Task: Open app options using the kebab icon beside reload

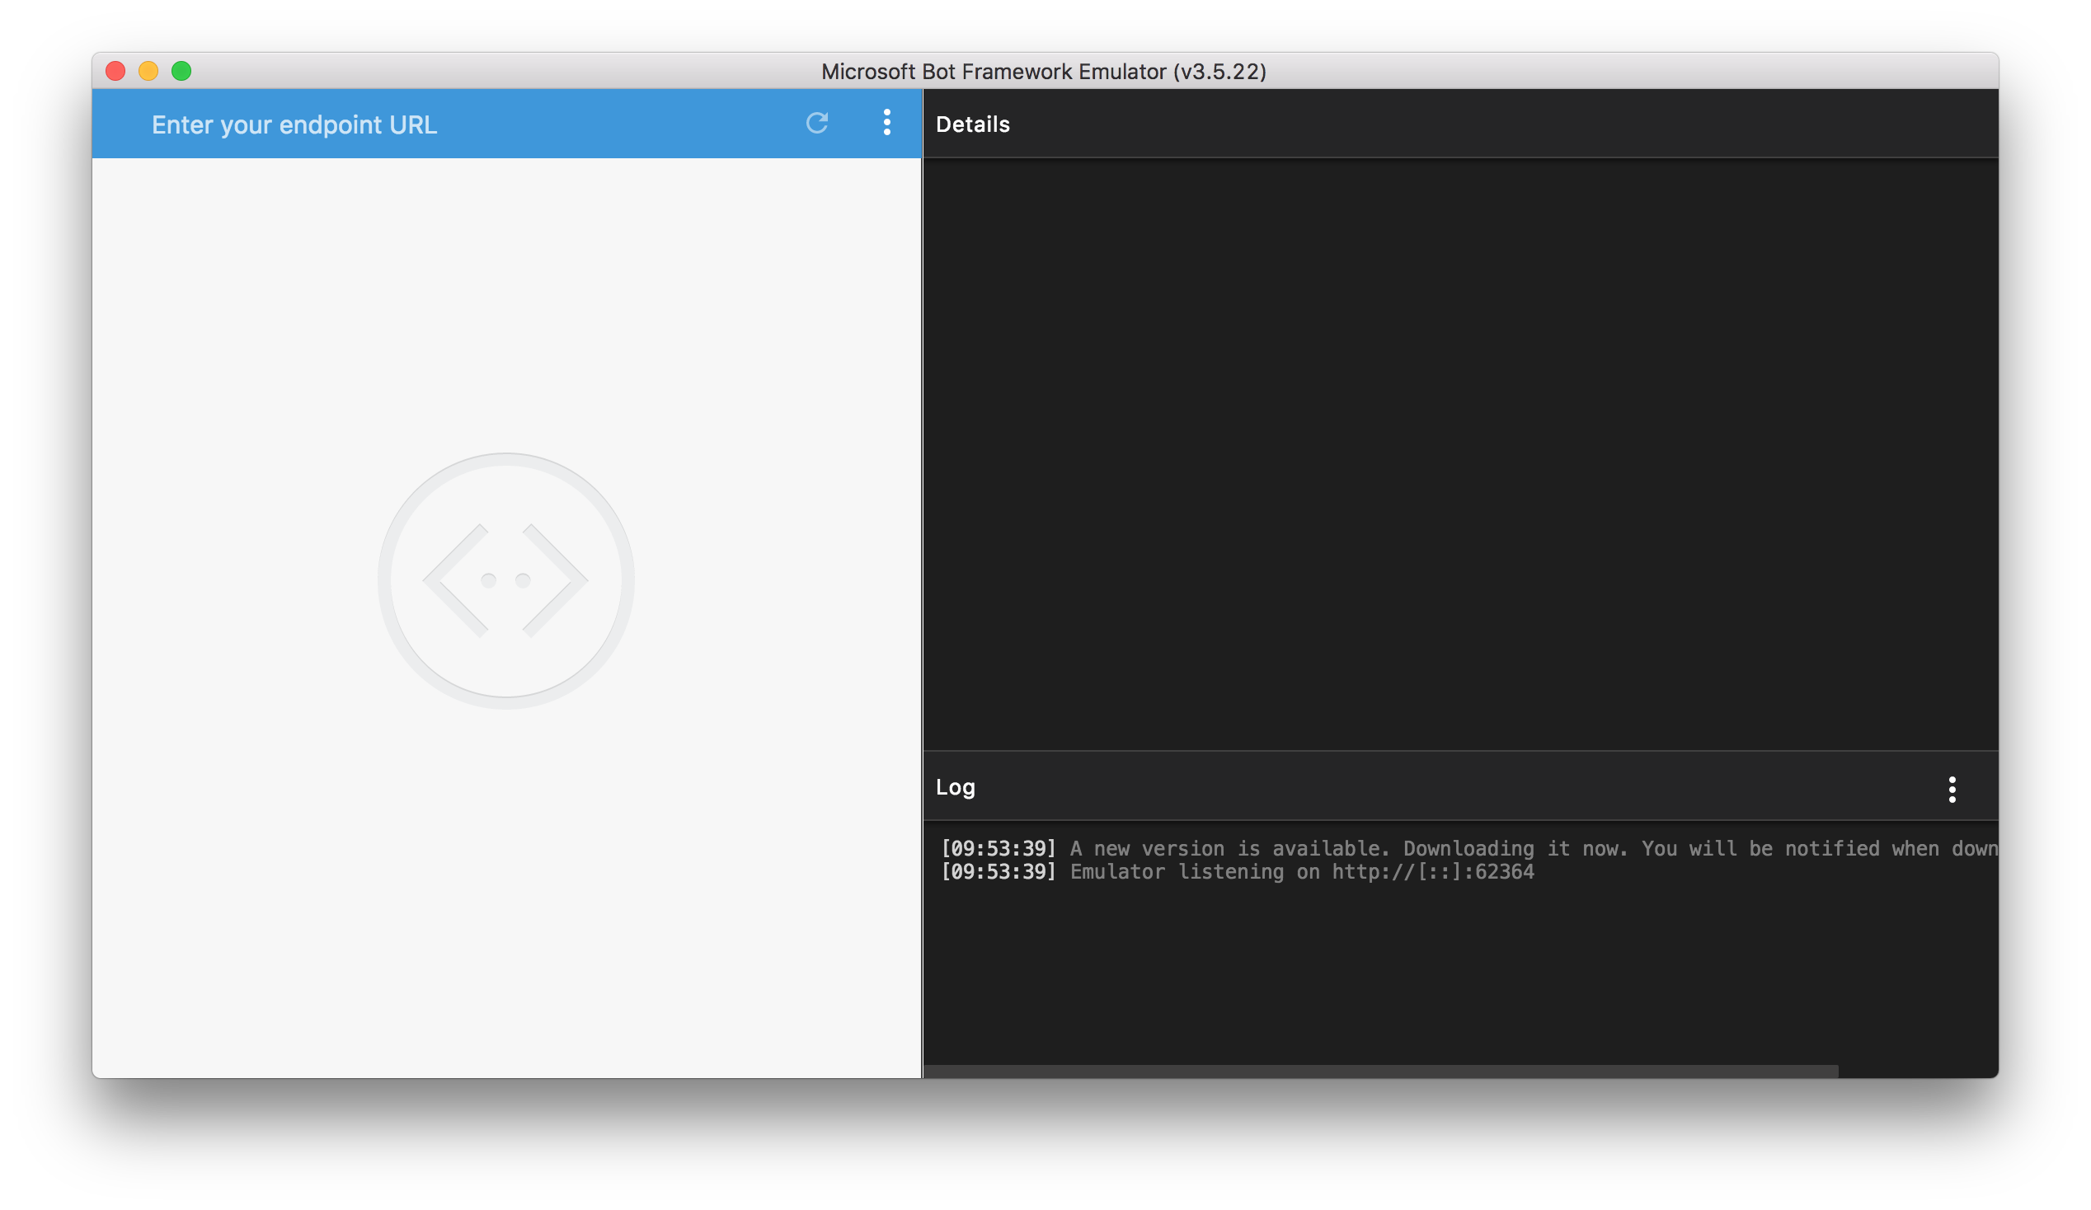Action: [886, 124]
